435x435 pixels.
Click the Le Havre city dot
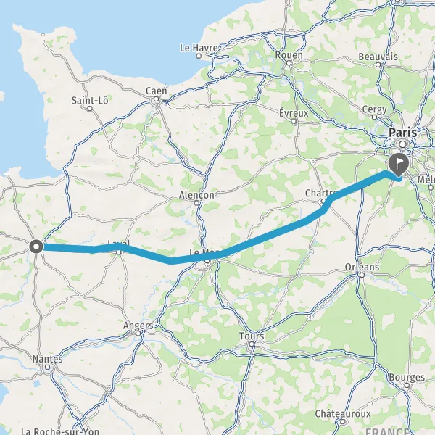tap(199, 56)
